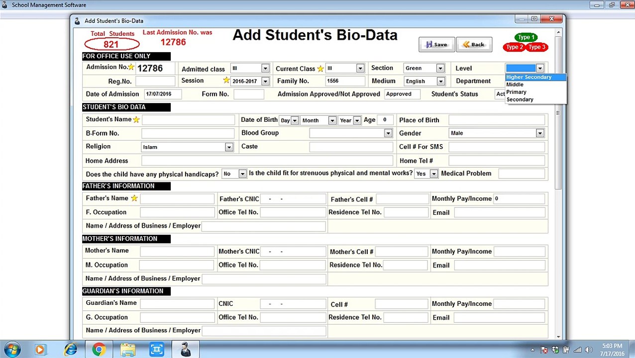The width and height of the screenshot is (635, 358).
Task: Click the father's Email field
Action: click(x=500, y=212)
